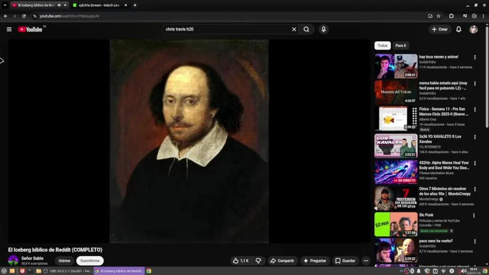The width and height of the screenshot is (489, 275).
Task: Options menu for 'Otros 7 Misterios' video
Action: point(475,189)
